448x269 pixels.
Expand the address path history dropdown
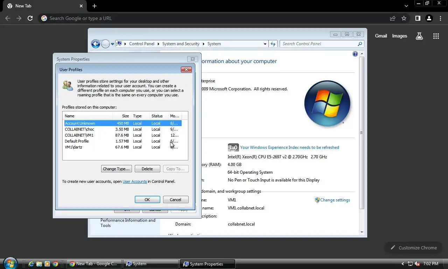[265, 44]
